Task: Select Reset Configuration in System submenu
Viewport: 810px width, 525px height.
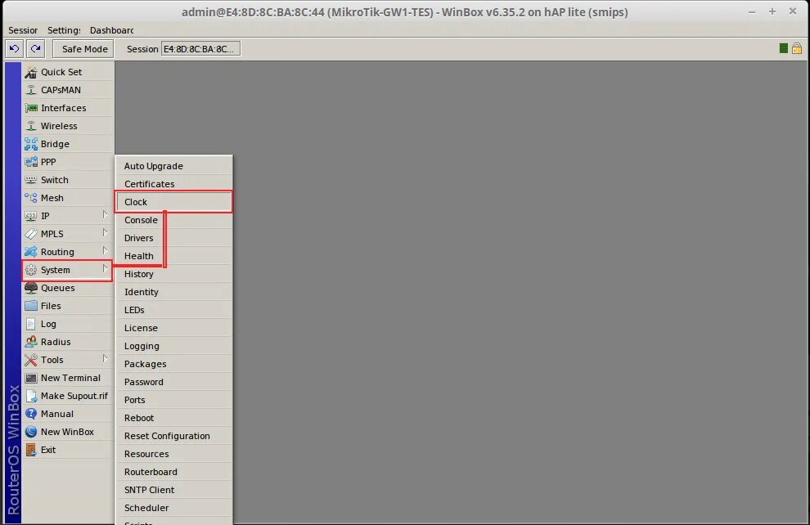Action: [174, 436]
